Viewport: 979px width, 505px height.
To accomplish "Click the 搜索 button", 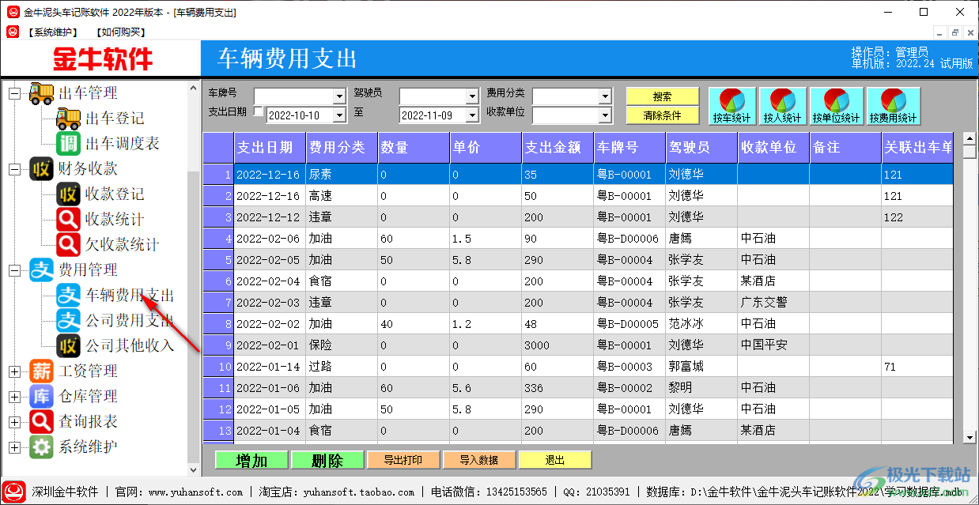I will click(x=663, y=96).
